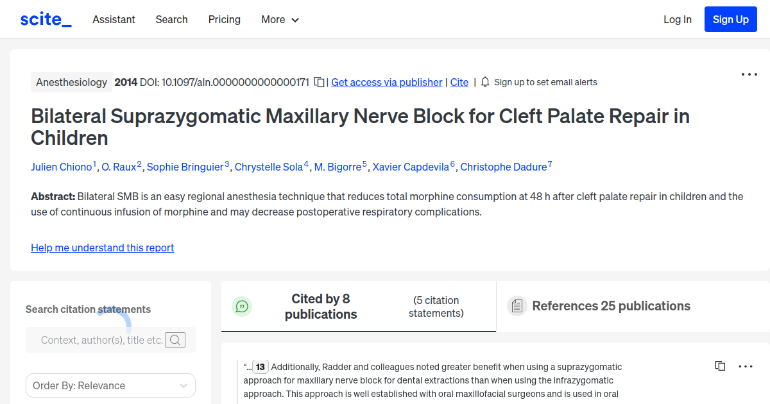
Task: Click the citation count badge labeled 13
Action: 260,367
